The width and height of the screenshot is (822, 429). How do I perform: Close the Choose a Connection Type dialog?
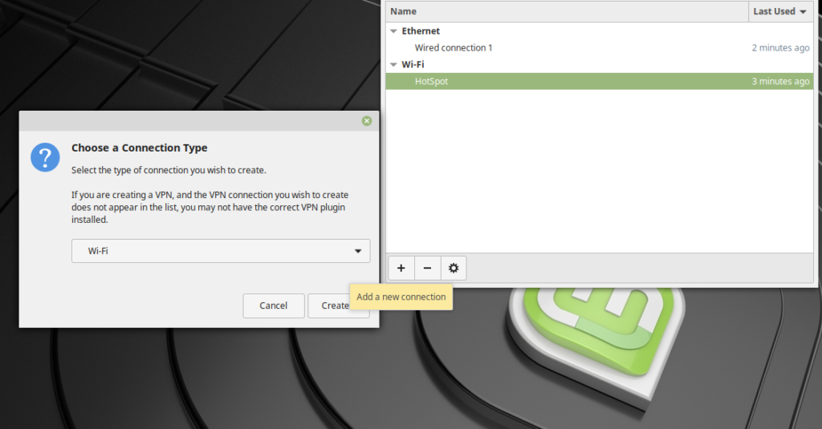point(367,121)
